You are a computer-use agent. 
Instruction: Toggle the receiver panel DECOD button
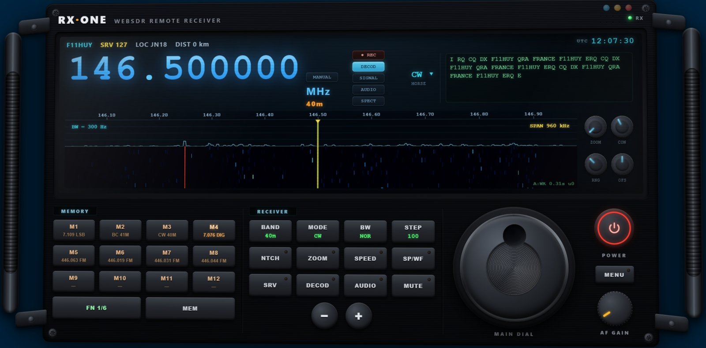(318, 285)
